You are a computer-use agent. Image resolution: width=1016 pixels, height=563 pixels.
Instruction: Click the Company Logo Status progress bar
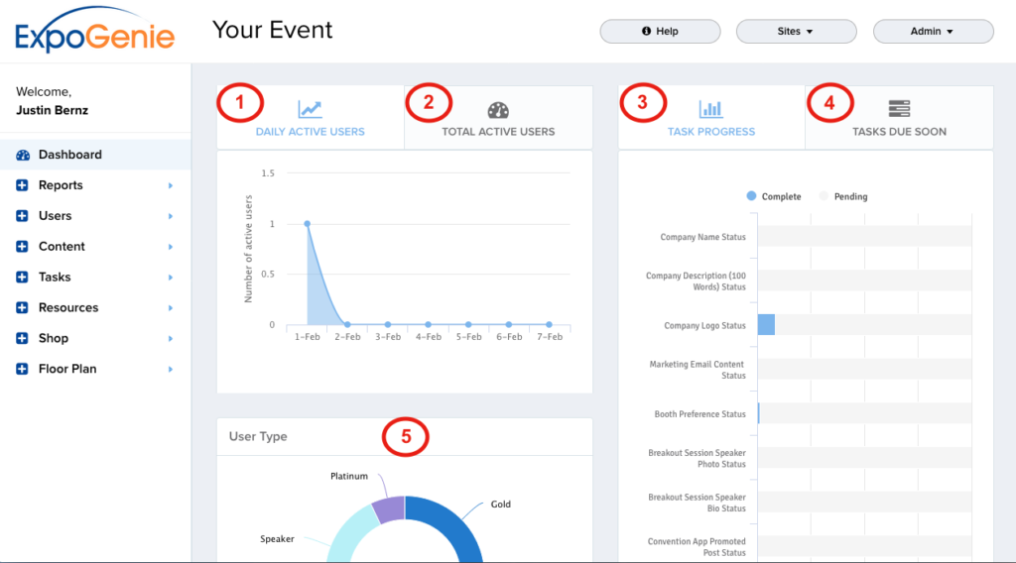point(766,325)
